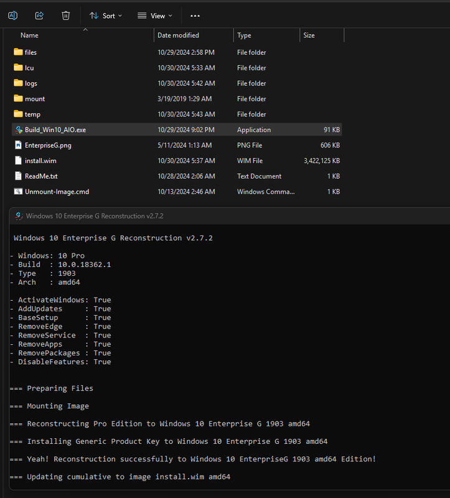450x498 pixels.
Task: Click the console line 'DisableFeatures: True'
Action: (x=60, y=362)
